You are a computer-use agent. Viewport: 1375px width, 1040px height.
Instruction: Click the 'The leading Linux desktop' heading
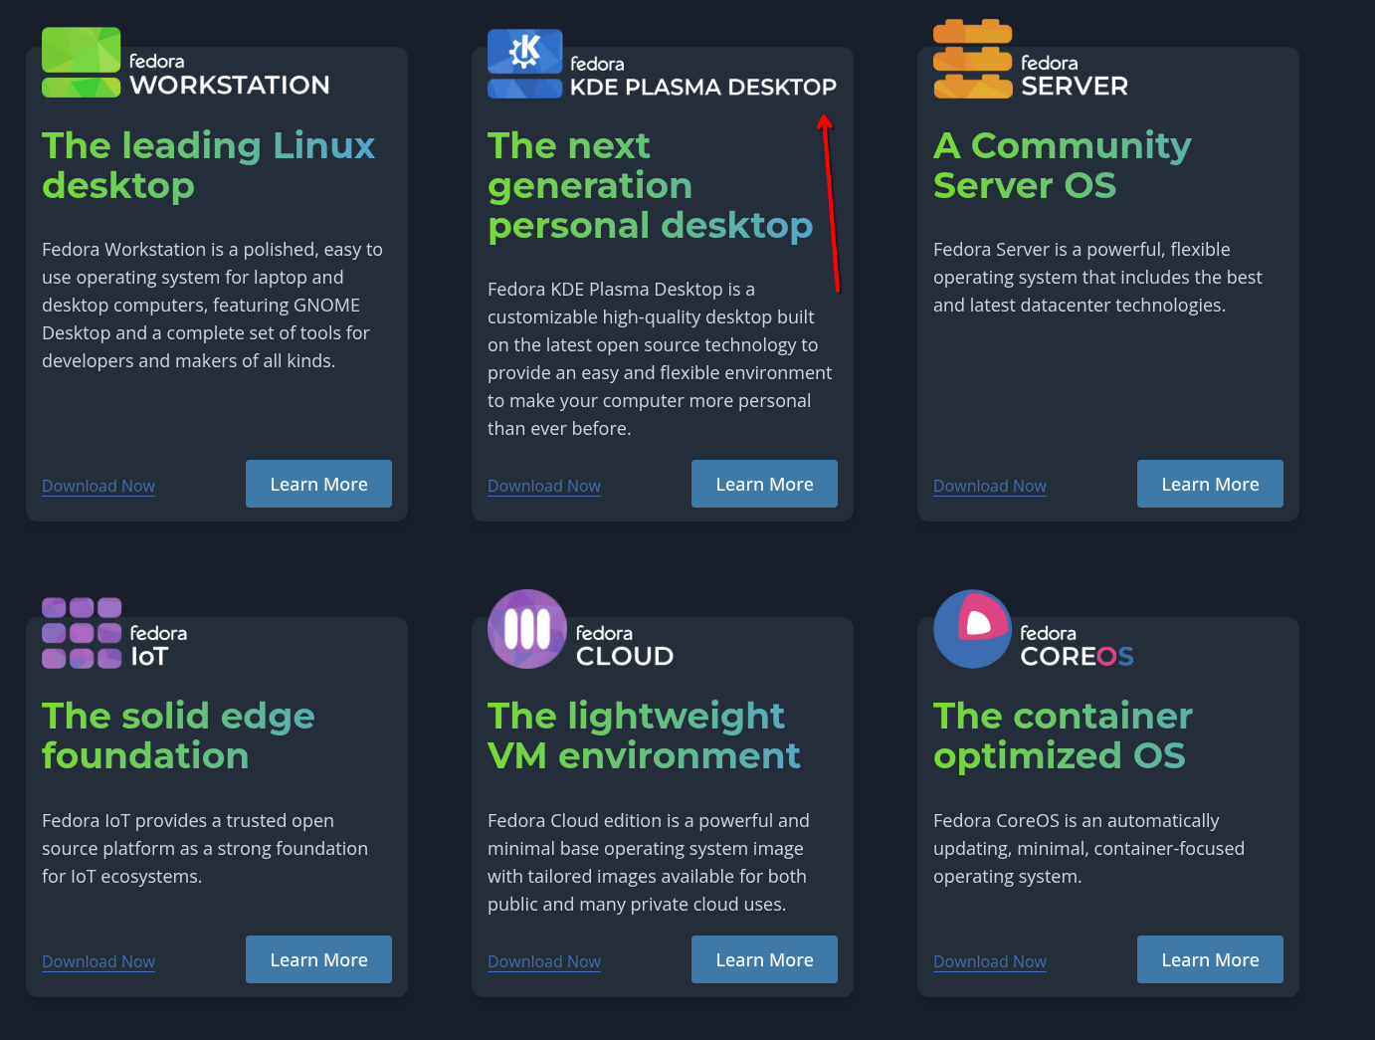point(209,165)
